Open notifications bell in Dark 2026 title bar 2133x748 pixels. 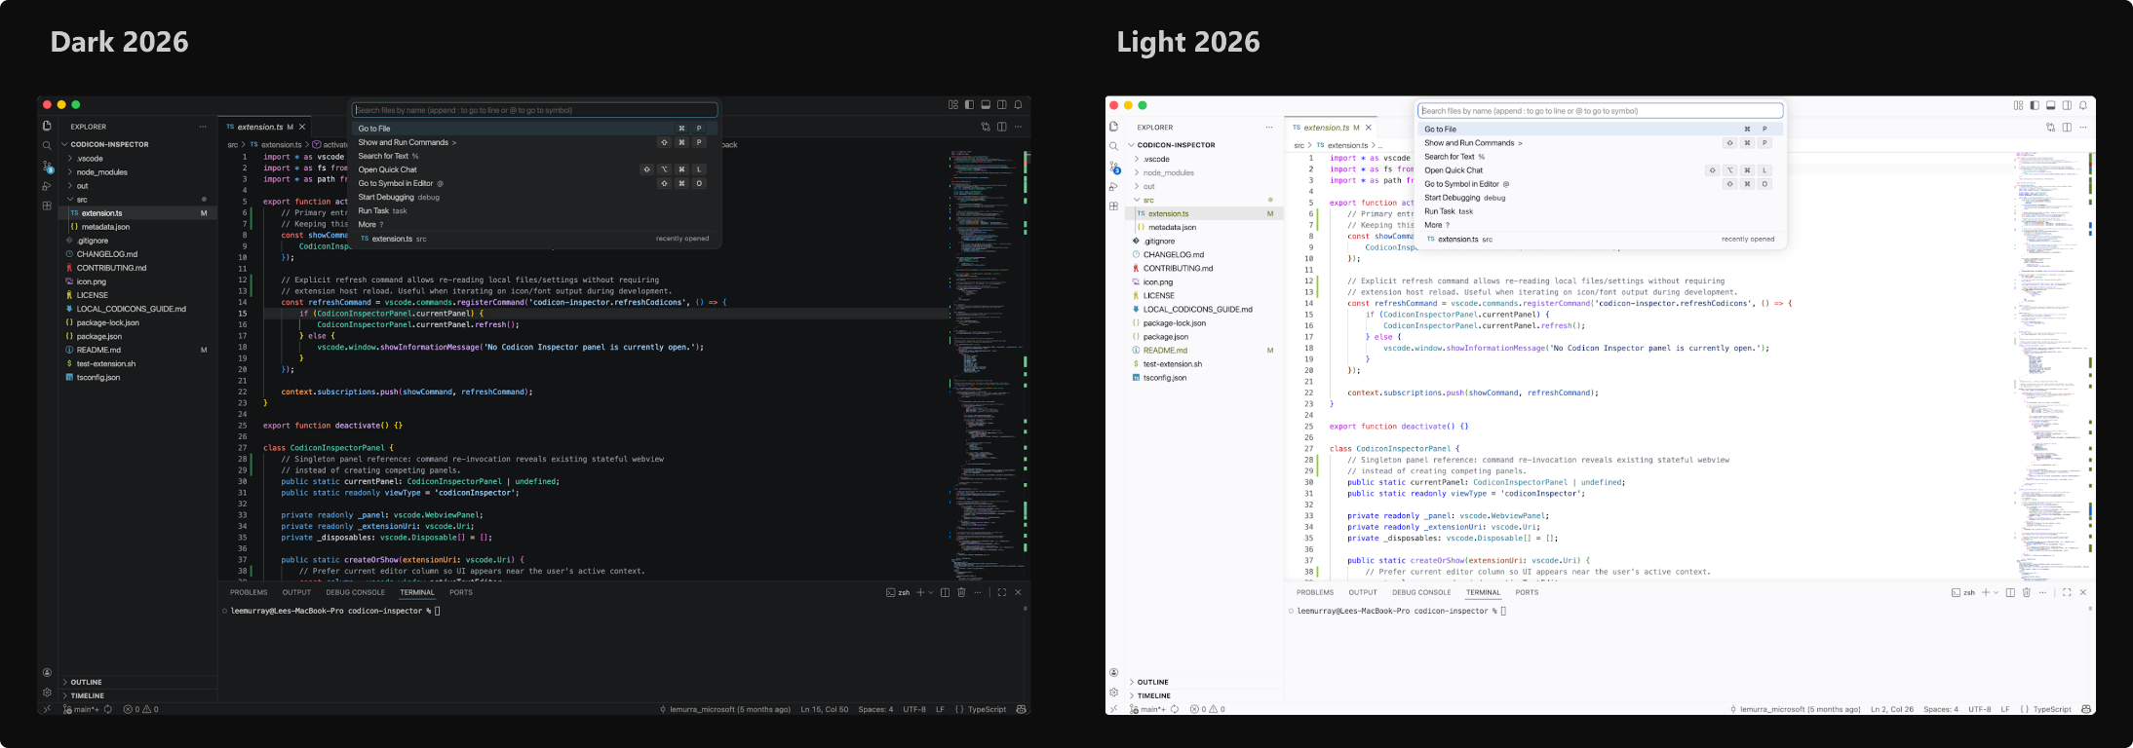coord(1018,105)
